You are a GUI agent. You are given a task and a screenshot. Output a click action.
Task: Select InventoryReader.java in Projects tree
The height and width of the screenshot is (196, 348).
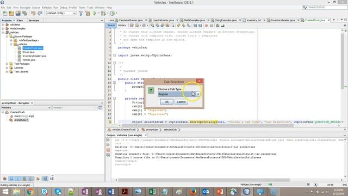click(x=34, y=56)
